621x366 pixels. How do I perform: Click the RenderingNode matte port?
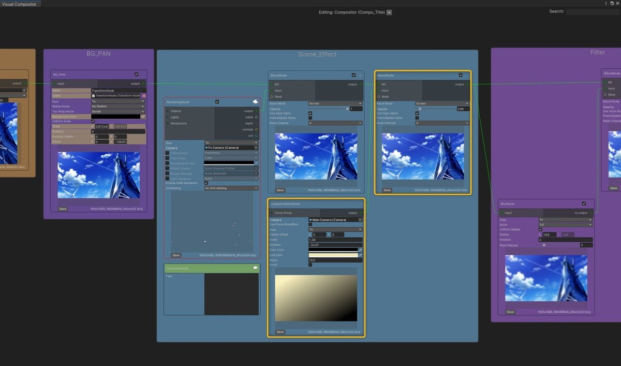(x=256, y=117)
